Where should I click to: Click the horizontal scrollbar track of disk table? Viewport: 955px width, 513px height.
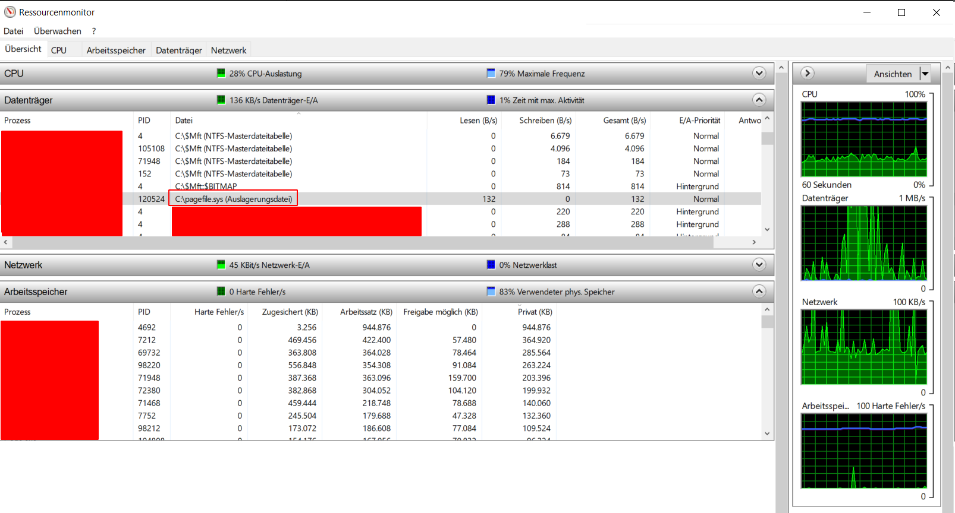point(381,242)
